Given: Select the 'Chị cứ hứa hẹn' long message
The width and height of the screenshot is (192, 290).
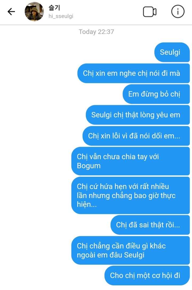Looking at the screenshot, I should (x=131, y=195).
